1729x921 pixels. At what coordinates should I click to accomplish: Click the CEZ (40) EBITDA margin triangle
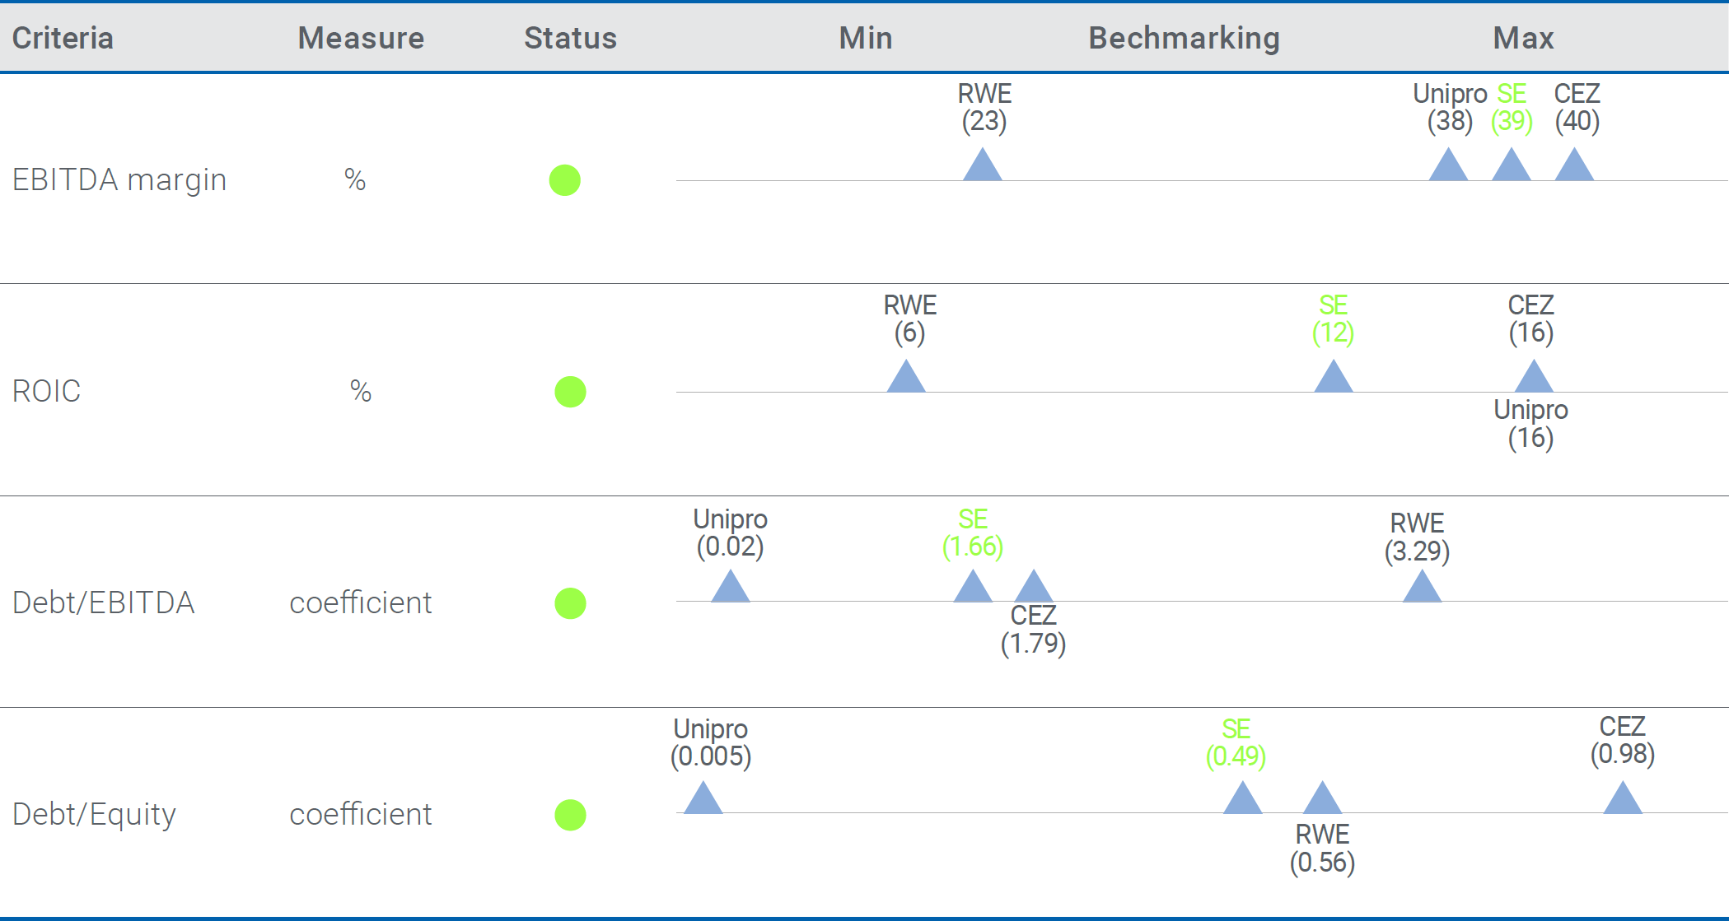(1574, 166)
